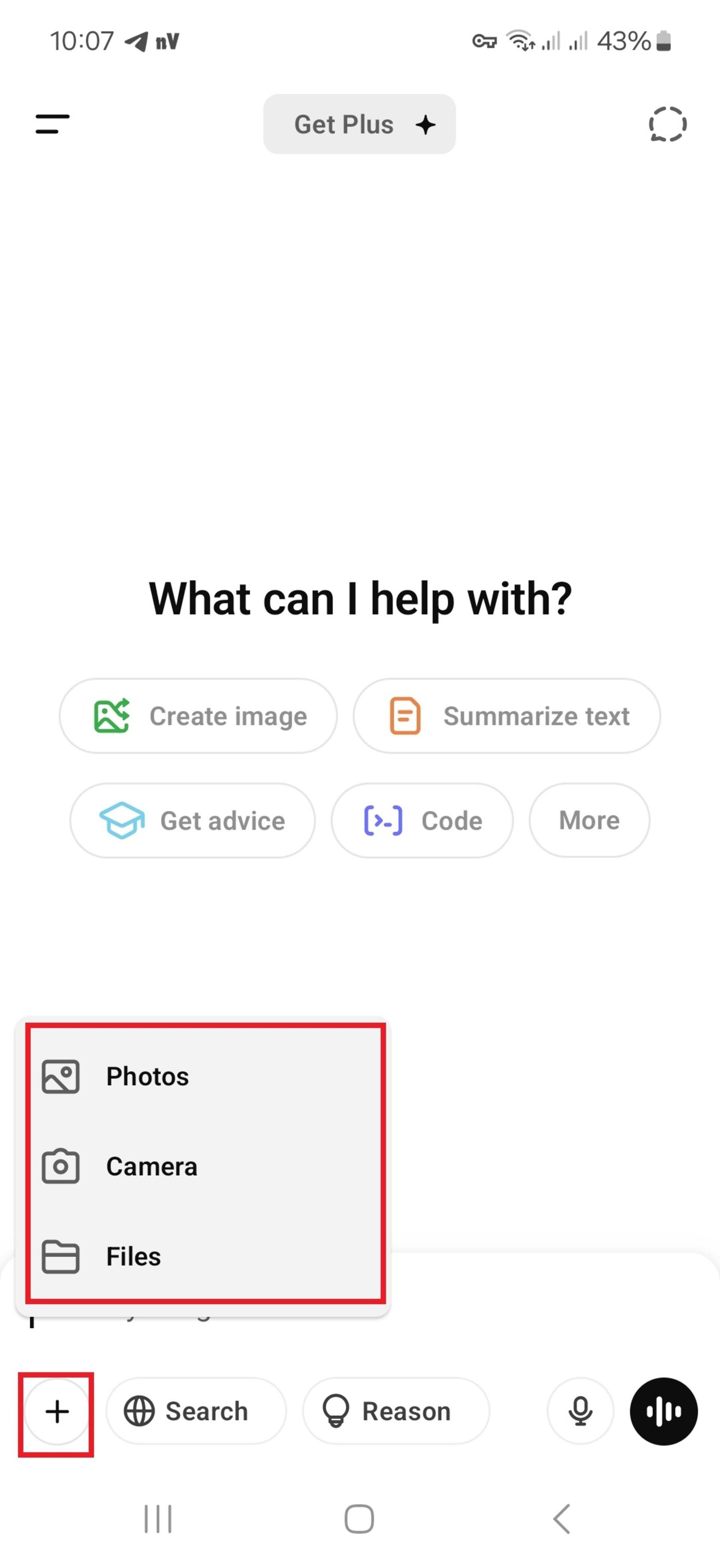This screenshot has height=1561, width=720.
Task: Tap the Summarize text suggestion
Action: pyautogui.click(x=507, y=716)
